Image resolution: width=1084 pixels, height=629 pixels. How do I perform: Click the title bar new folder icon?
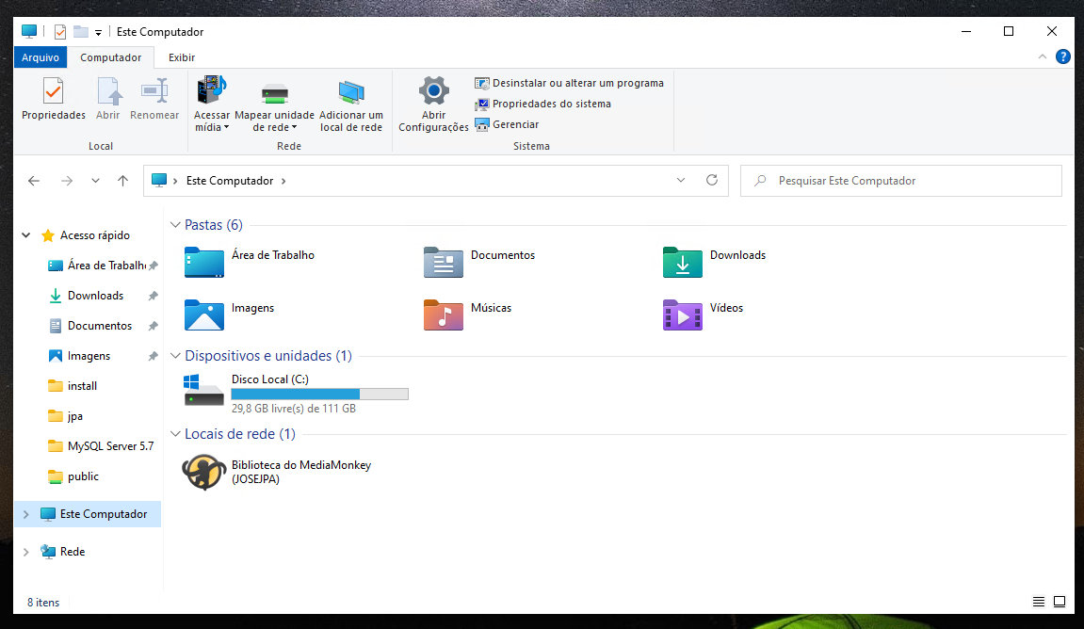tap(81, 32)
